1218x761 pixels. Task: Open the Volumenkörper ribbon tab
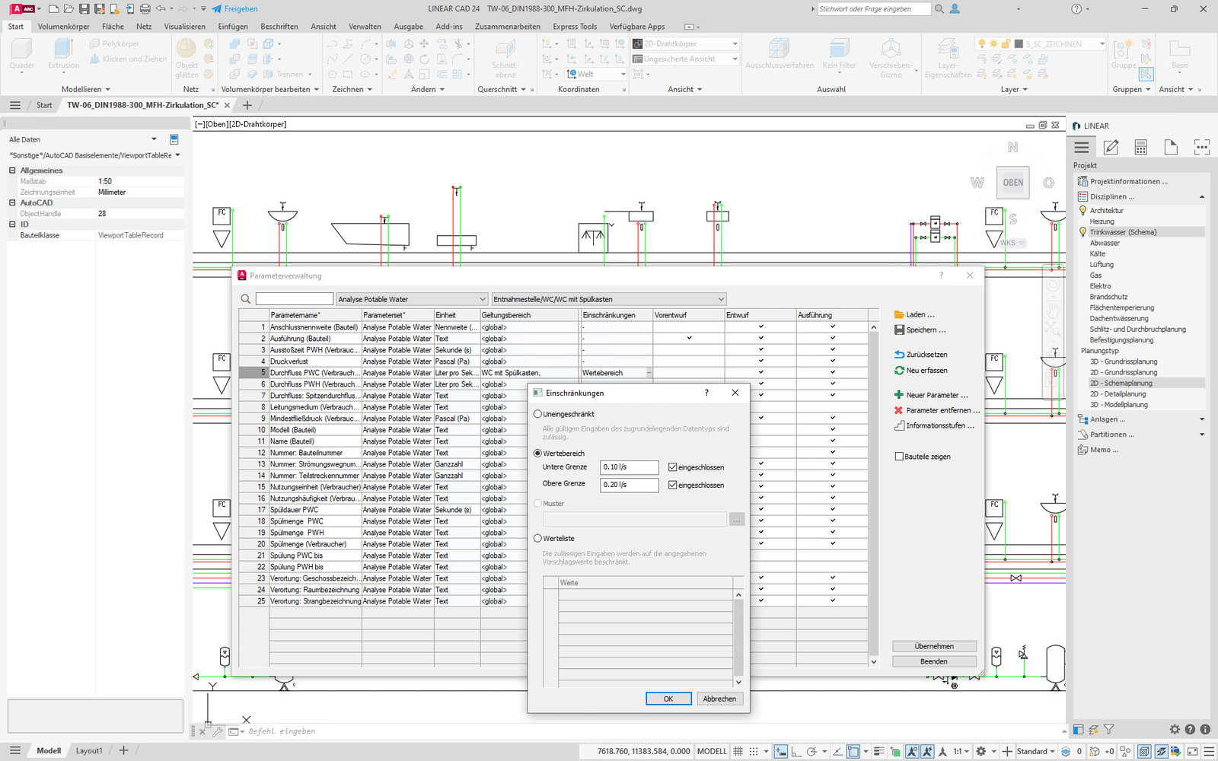[64, 26]
